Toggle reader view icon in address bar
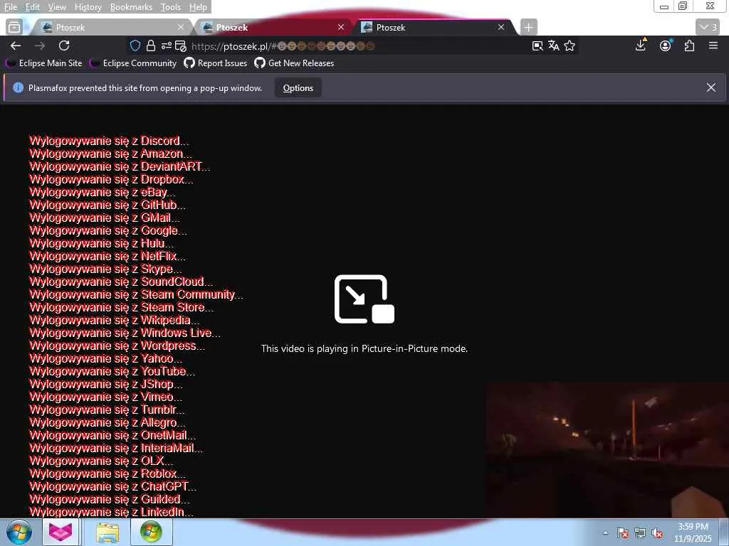 (x=537, y=45)
